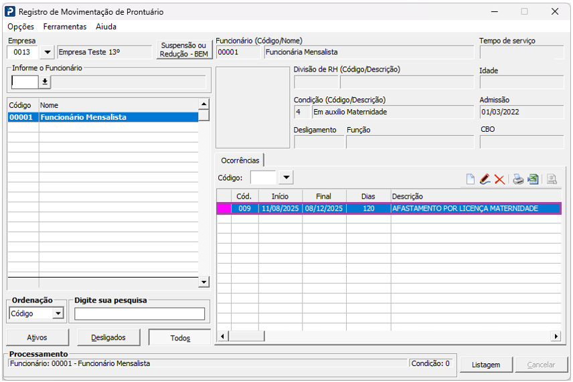
Task: Open the Empresa code dropdown
Action: (x=48, y=52)
